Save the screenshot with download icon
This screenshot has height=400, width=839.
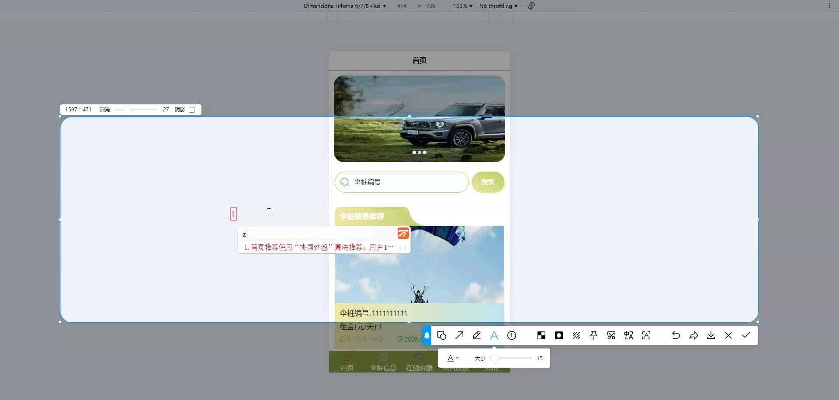coord(711,335)
